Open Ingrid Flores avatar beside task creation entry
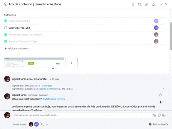172x129 pixels. (x=7, y=79)
